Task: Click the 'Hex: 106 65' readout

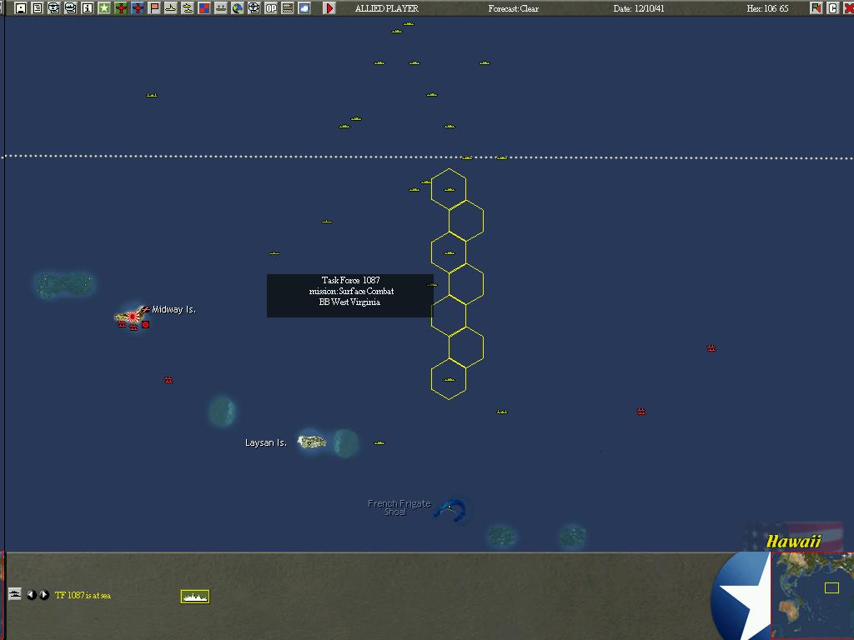Action: (767, 8)
